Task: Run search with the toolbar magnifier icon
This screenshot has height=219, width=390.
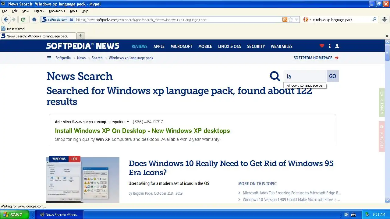Action: point(374,19)
